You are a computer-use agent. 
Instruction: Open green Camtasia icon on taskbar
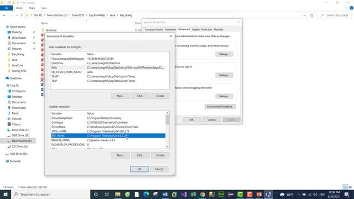pos(240,194)
